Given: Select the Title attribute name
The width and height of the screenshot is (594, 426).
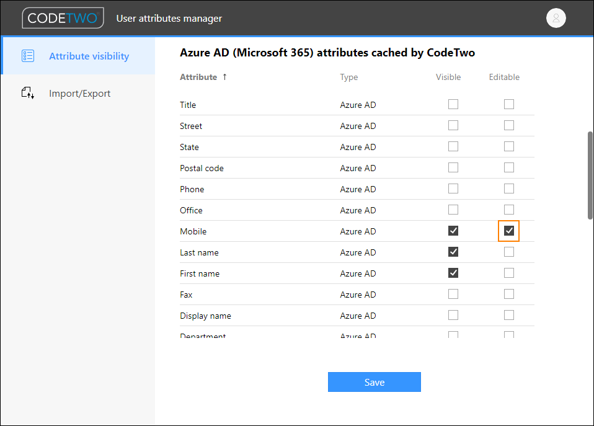Looking at the screenshot, I should pyautogui.click(x=188, y=105).
